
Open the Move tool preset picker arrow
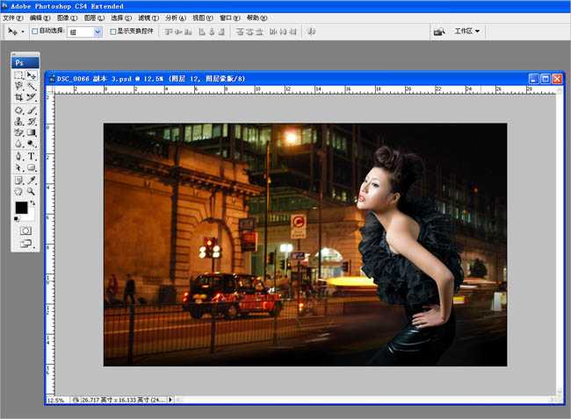click(22, 32)
